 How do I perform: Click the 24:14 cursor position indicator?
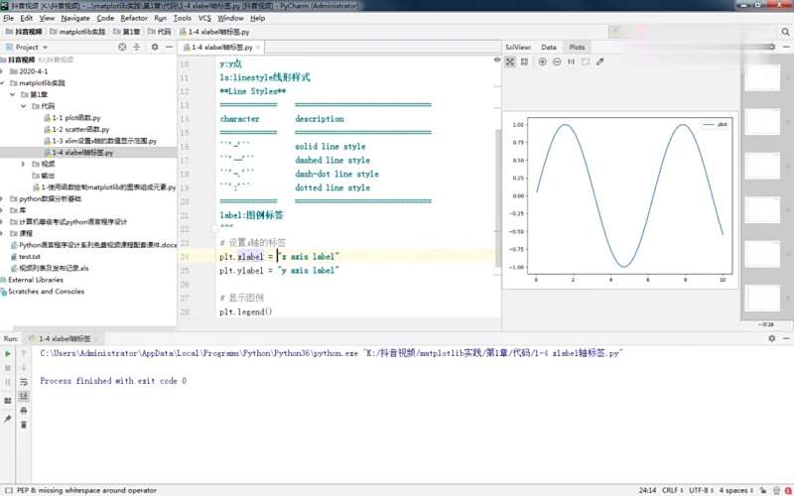pyautogui.click(x=647, y=490)
